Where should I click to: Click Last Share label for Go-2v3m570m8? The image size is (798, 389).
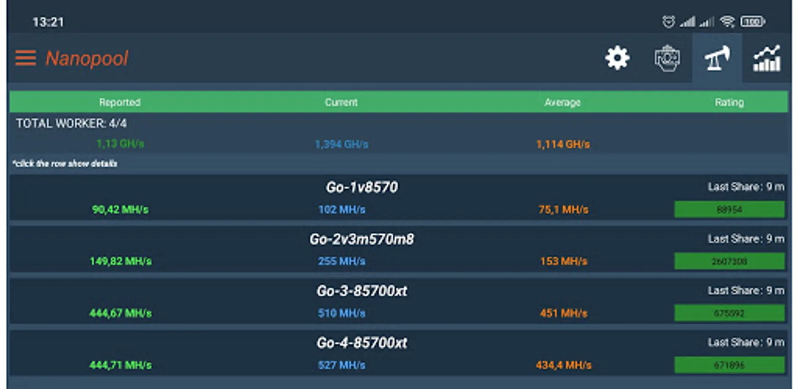[x=746, y=239]
